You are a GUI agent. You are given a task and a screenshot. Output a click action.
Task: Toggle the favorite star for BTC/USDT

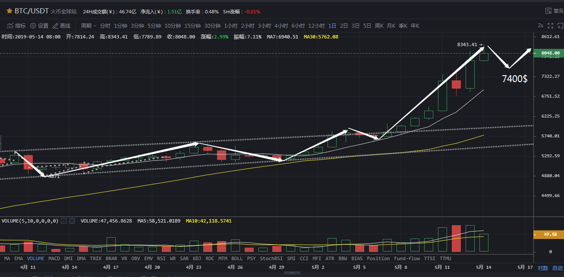(x=9, y=11)
